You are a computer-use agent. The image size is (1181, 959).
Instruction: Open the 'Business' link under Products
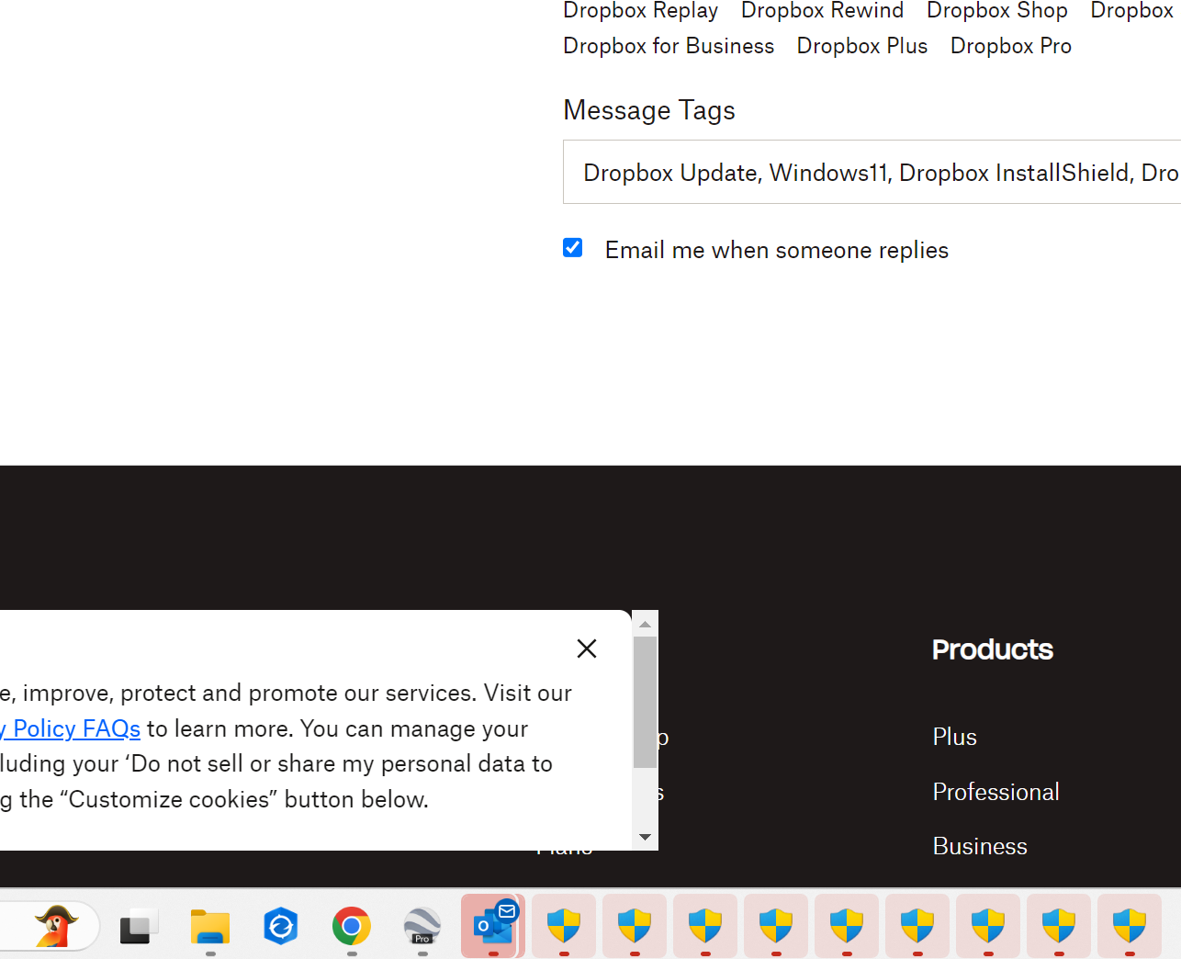[979, 846]
